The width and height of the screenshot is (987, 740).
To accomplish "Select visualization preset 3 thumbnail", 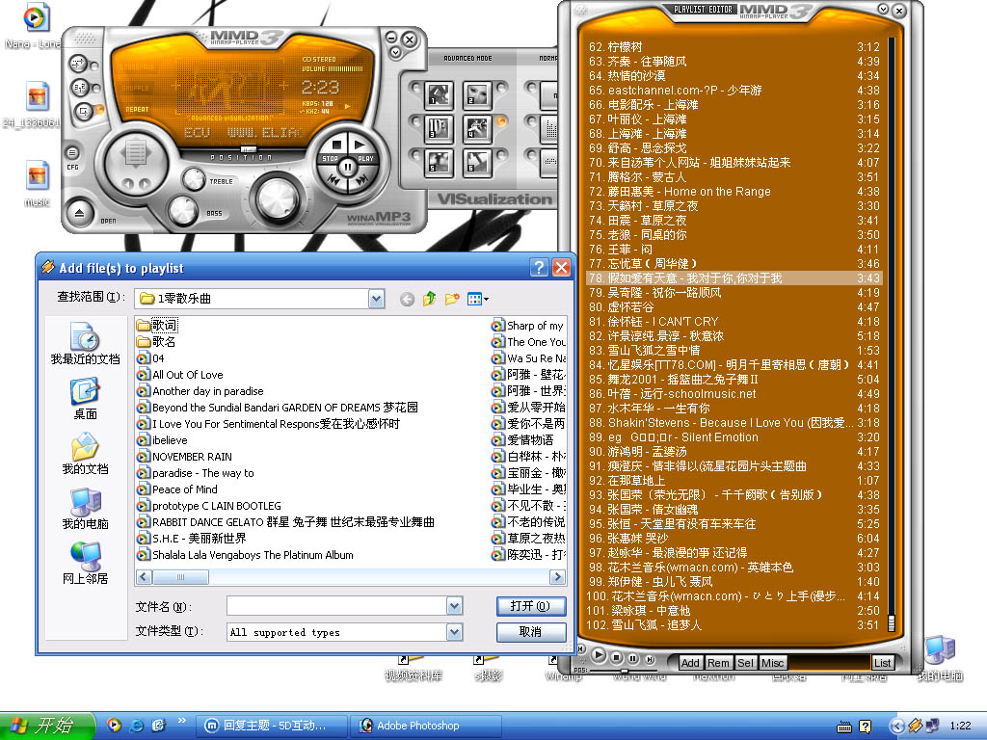I will 439,128.
